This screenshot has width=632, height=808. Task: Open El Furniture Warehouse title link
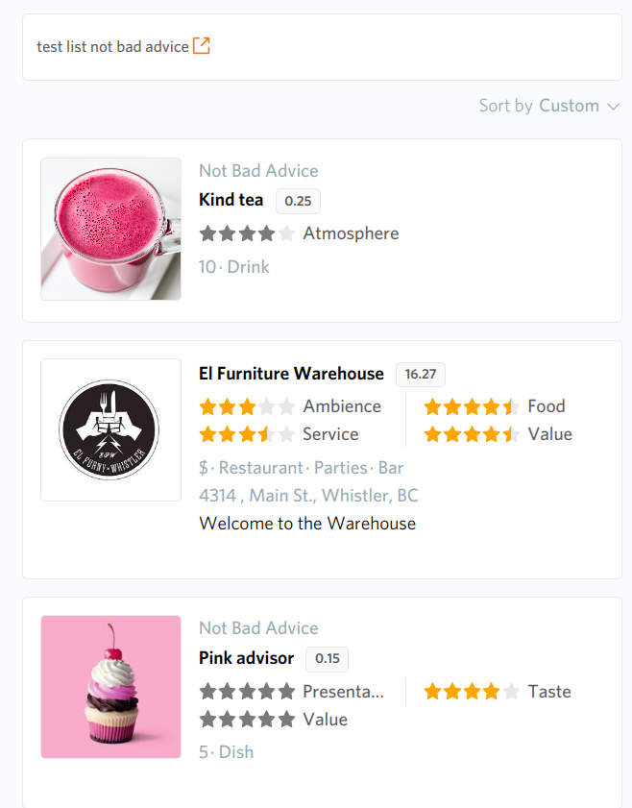(291, 374)
